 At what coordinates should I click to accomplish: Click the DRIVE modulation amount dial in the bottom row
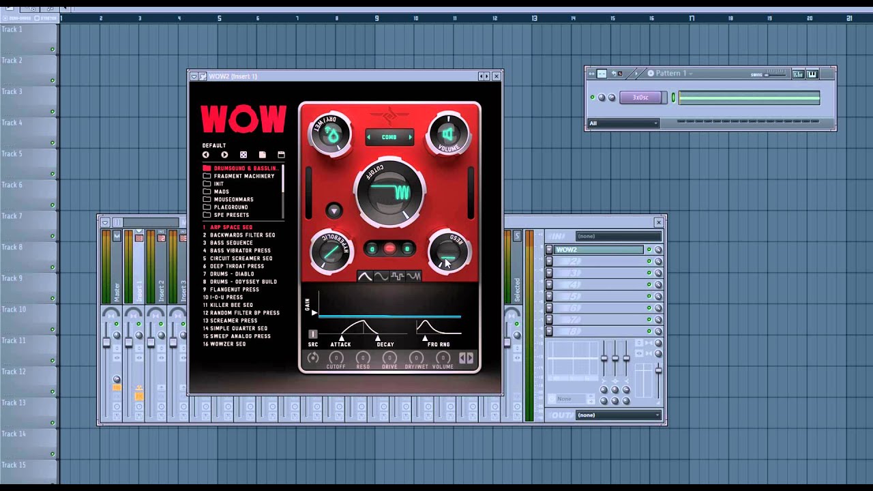(389, 358)
